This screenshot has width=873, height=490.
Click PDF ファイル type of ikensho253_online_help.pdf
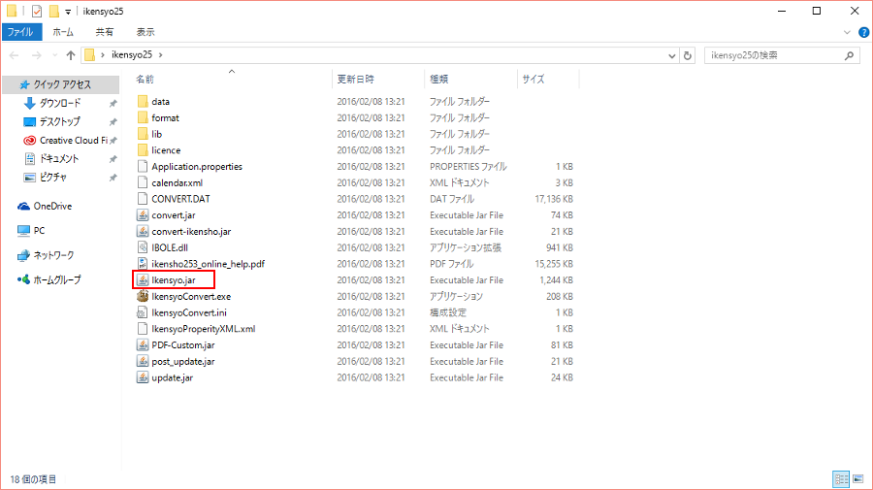(451, 263)
